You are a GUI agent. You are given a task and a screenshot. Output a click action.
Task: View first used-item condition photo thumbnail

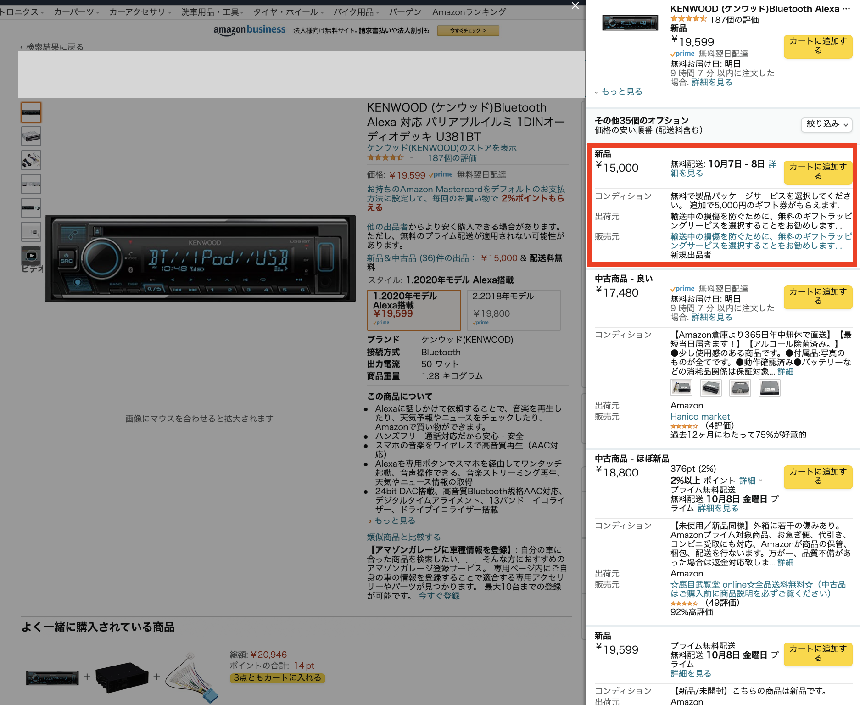pyautogui.click(x=681, y=388)
